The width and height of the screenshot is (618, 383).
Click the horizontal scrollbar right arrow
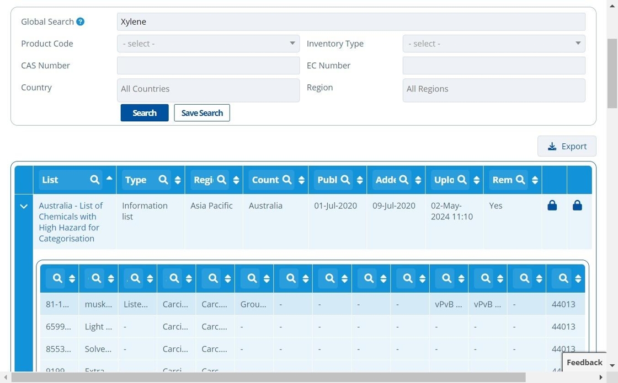(x=601, y=377)
